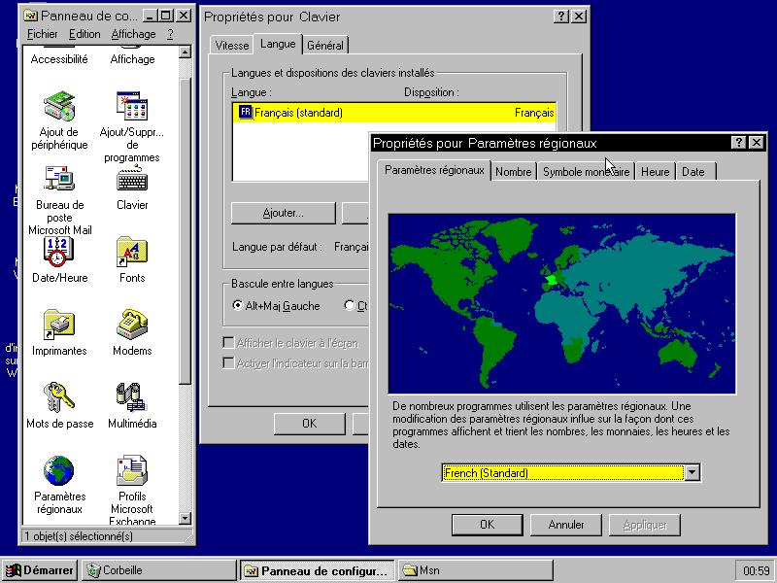Click the taskbar clock showing 00:59

pos(757,570)
